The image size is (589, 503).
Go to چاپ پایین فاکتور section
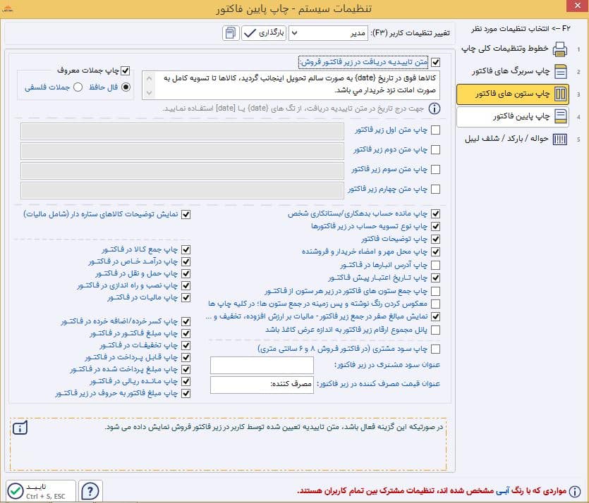coord(512,117)
